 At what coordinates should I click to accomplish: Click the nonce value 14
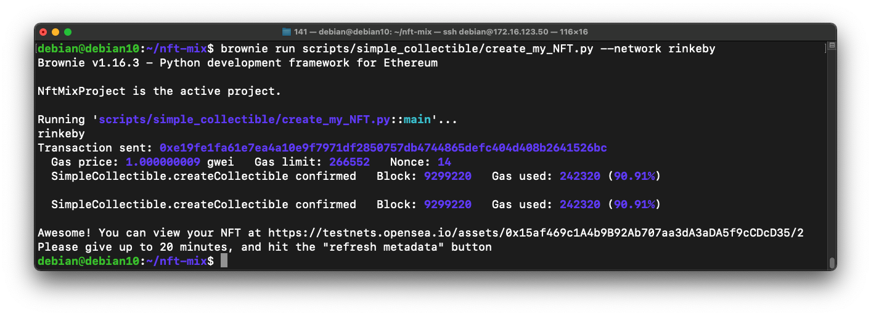444,162
